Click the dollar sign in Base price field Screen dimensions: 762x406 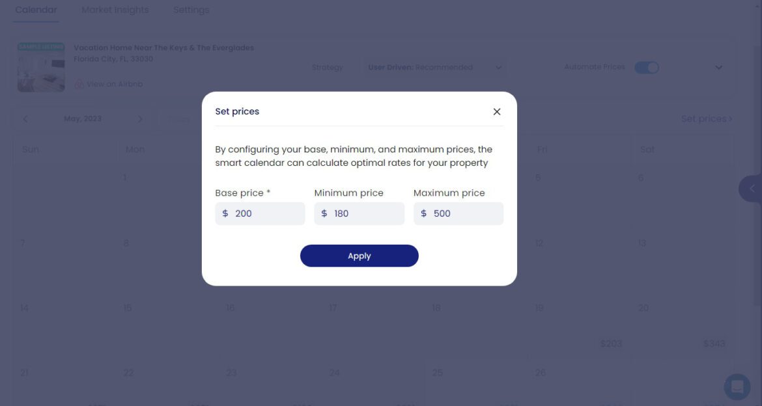click(x=225, y=213)
